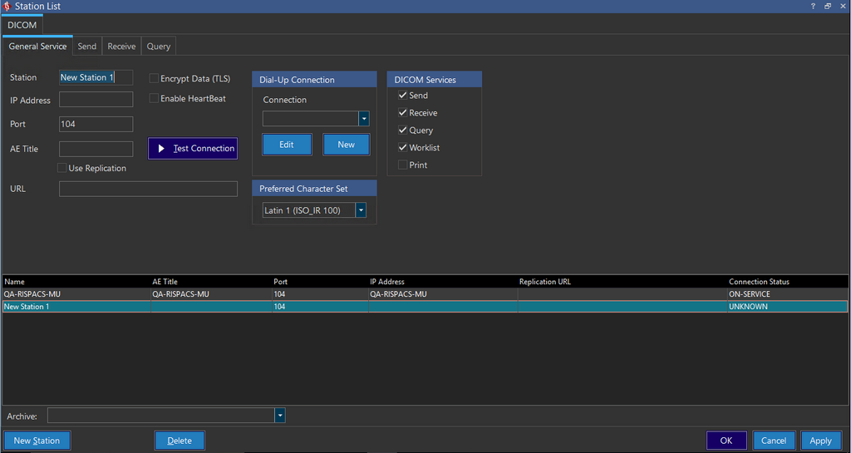Switch to the Receive tab
Screen dimensions: 851x453
point(121,47)
